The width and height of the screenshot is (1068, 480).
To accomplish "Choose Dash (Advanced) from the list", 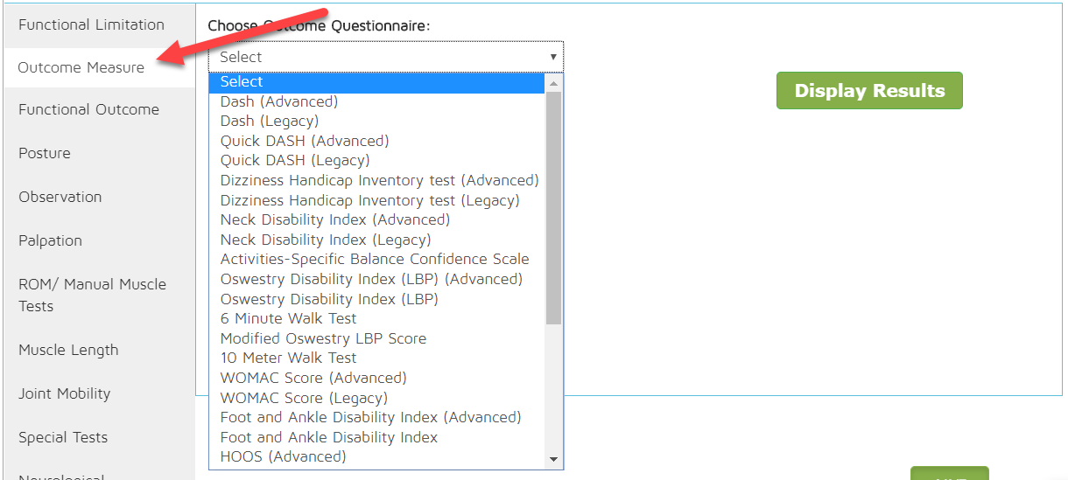I will 279,101.
